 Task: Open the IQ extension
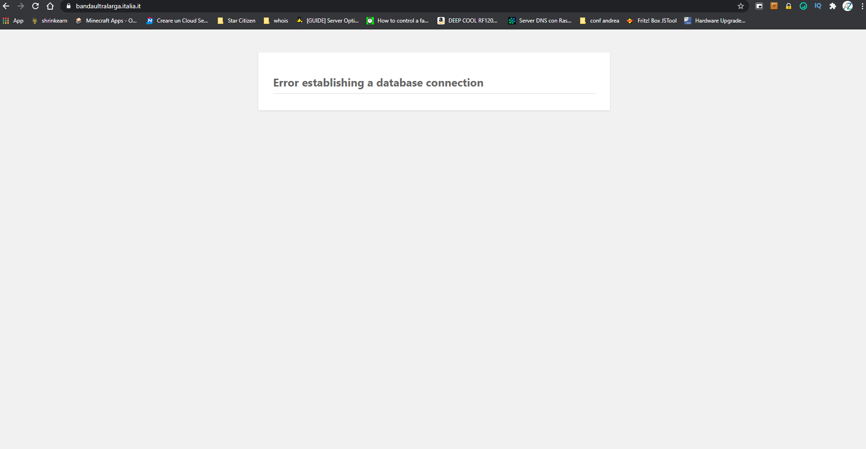coord(818,6)
